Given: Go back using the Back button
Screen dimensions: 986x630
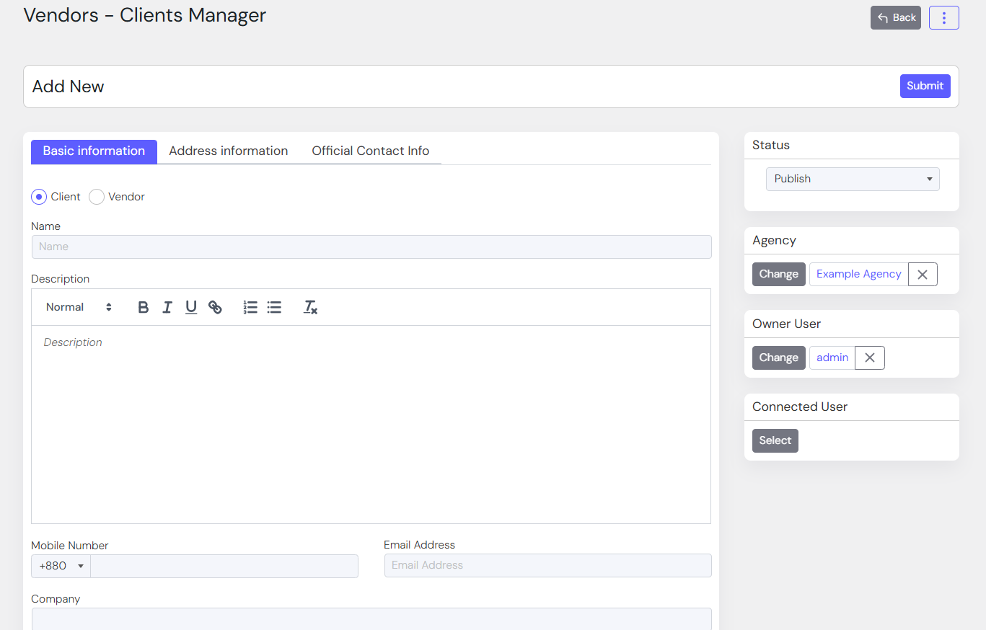Looking at the screenshot, I should click(895, 18).
